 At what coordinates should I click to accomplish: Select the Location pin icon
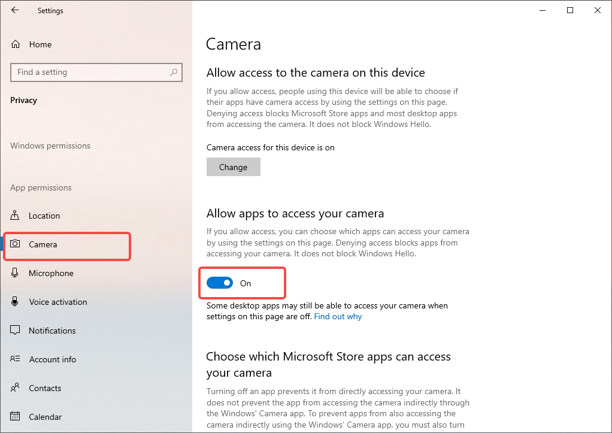tap(14, 215)
